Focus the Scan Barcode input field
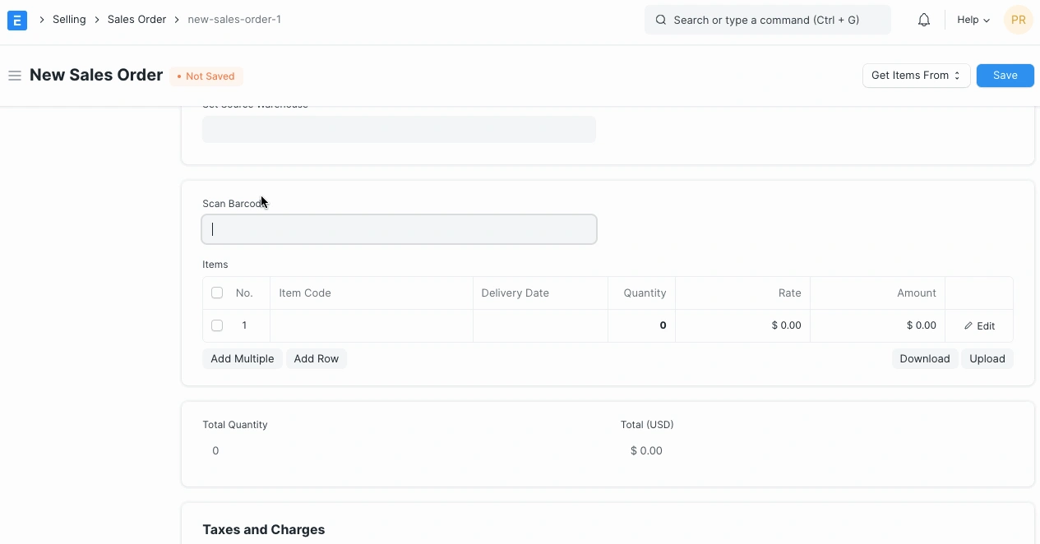The height and width of the screenshot is (544, 1040). (x=399, y=228)
